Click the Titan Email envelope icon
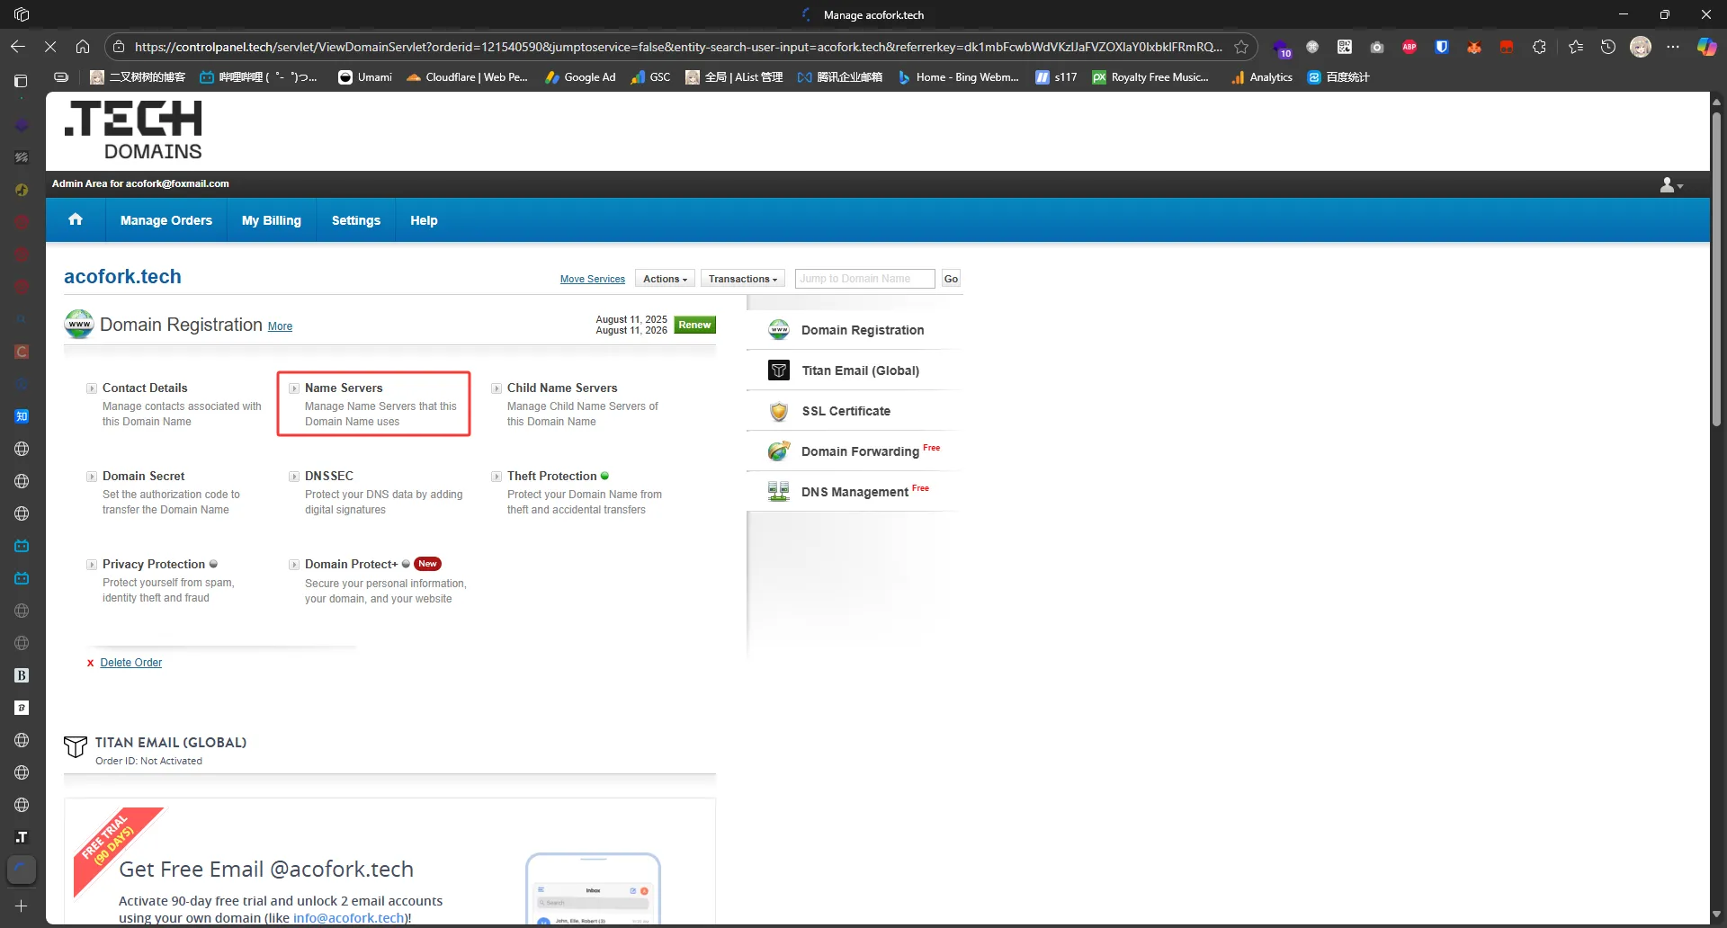 tap(779, 370)
